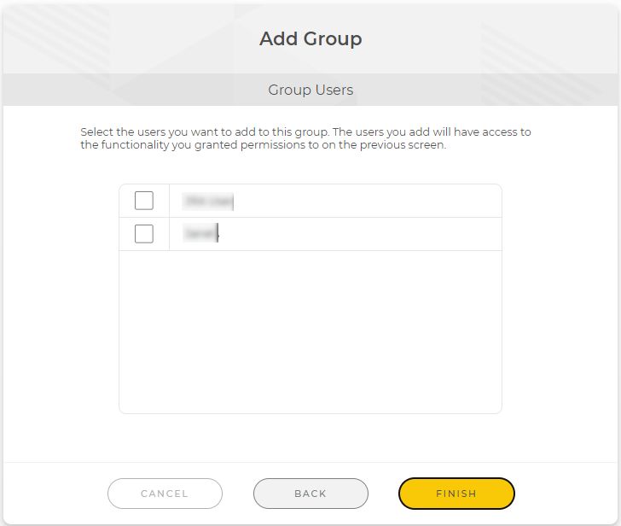Click the words 'previous screen' in the description

(x=403, y=145)
